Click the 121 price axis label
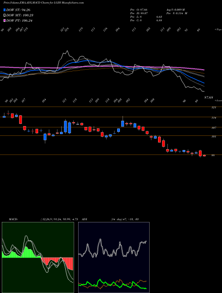Viewport: 222px width, 293px height. point(214,107)
